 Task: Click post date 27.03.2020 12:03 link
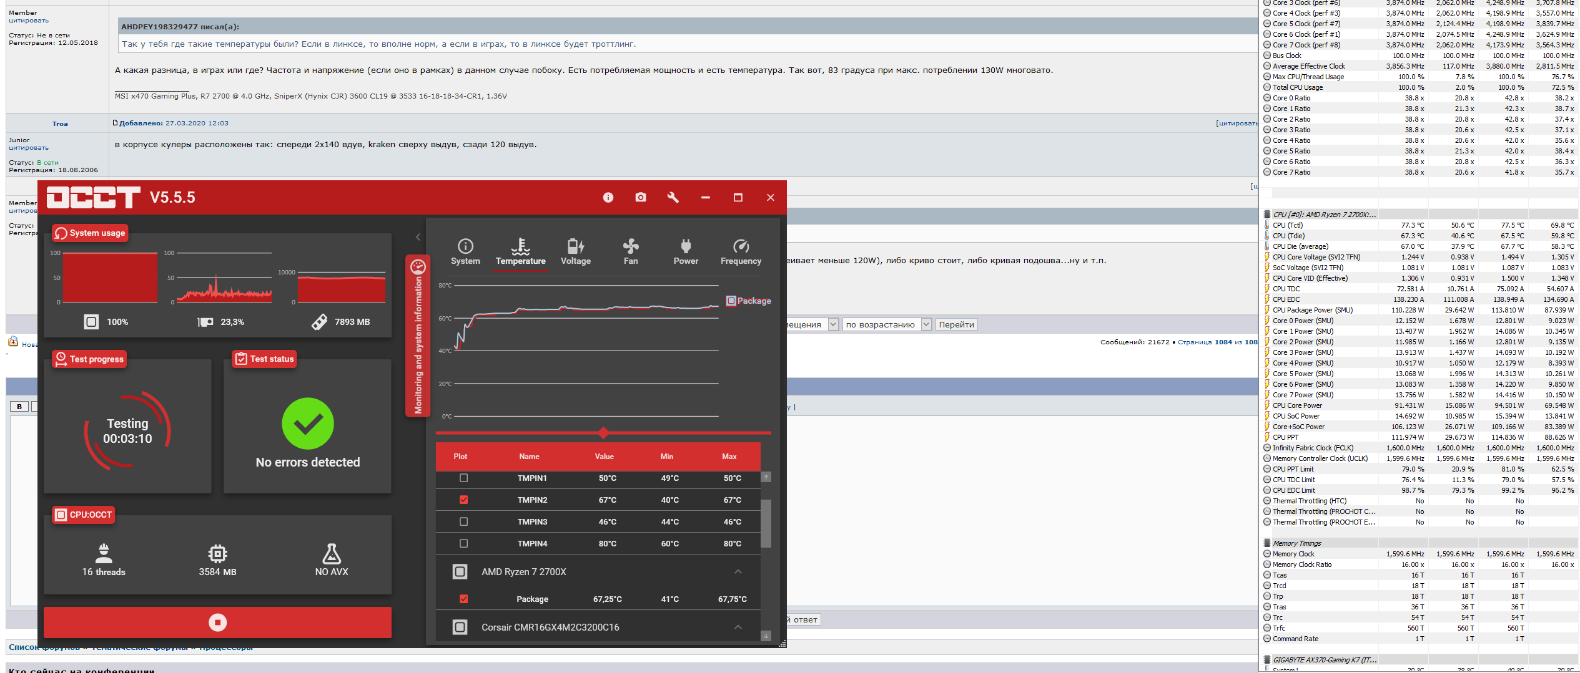197,123
